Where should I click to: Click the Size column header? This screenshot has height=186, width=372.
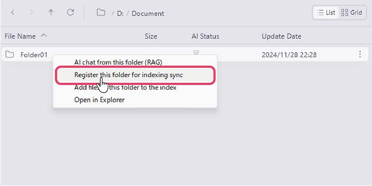click(151, 36)
